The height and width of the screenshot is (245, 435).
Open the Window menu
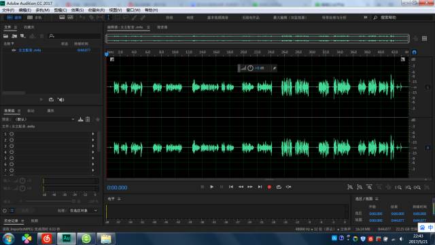click(133, 10)
